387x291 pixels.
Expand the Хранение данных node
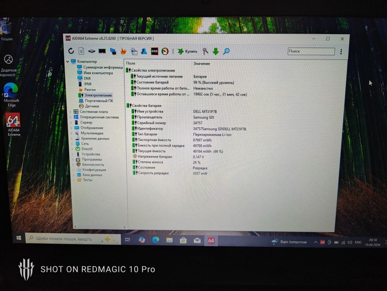[72, 138]
